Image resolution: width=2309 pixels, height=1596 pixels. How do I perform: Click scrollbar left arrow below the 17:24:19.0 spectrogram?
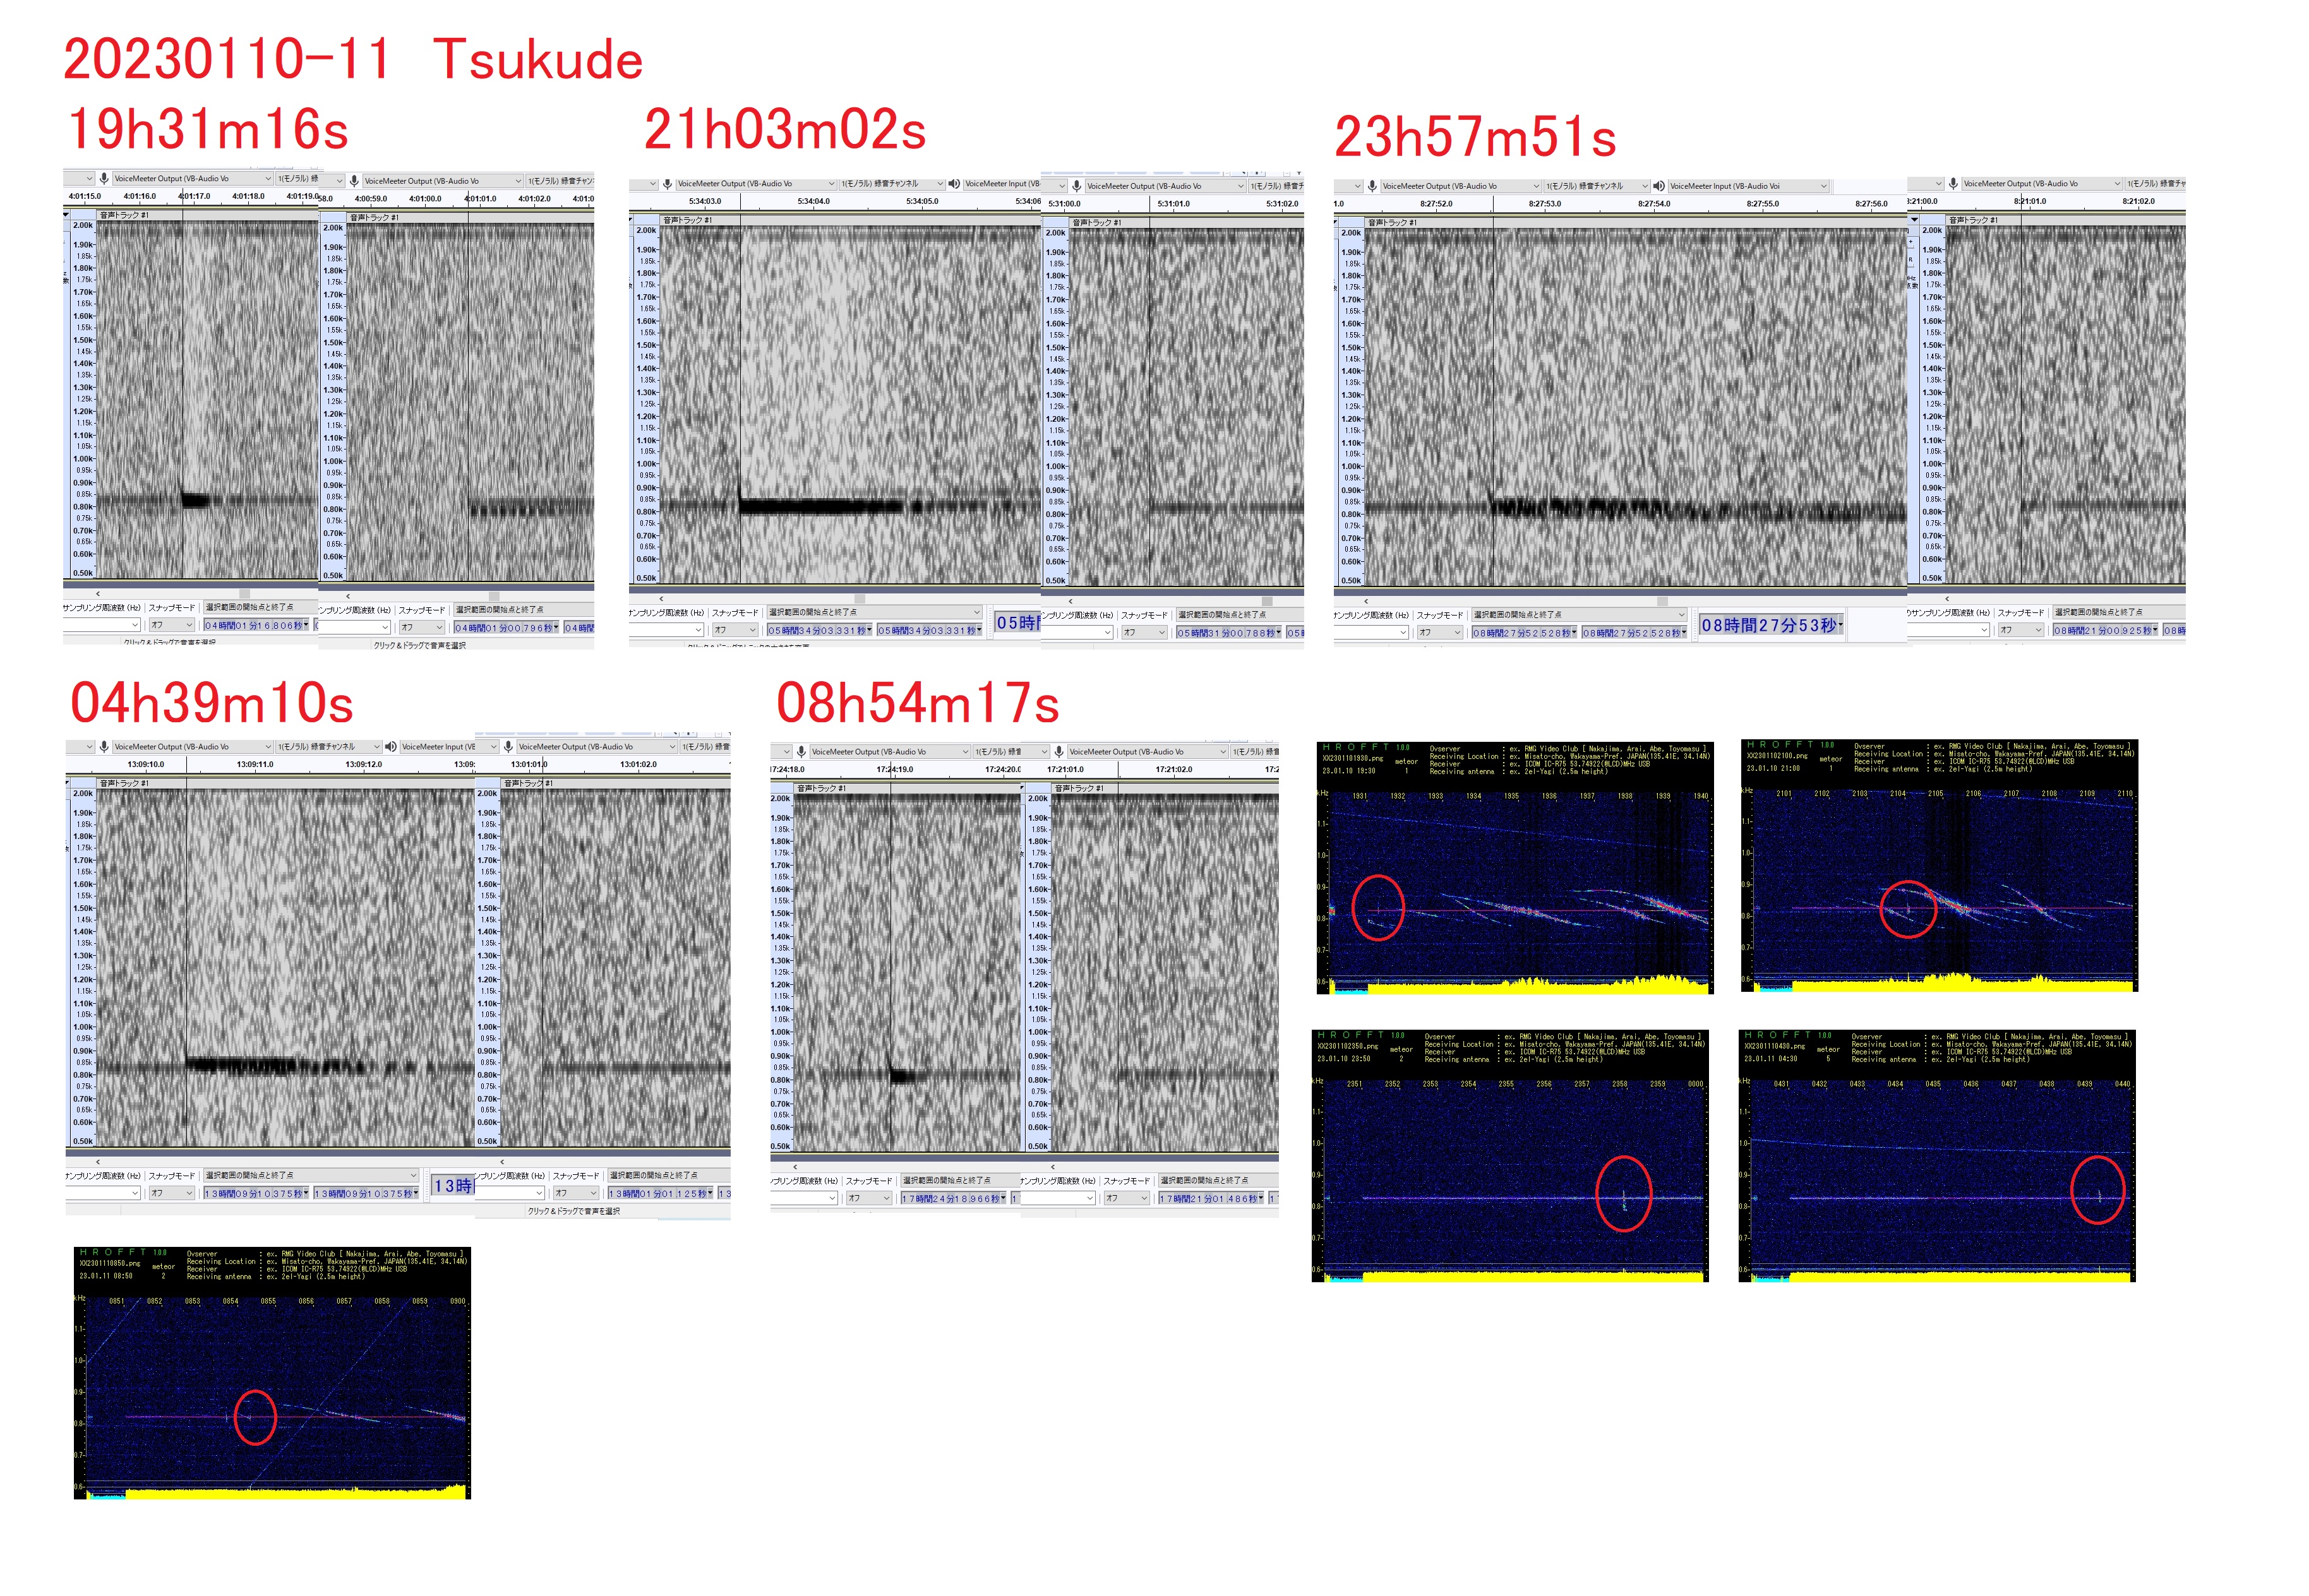coord(795,1167)
